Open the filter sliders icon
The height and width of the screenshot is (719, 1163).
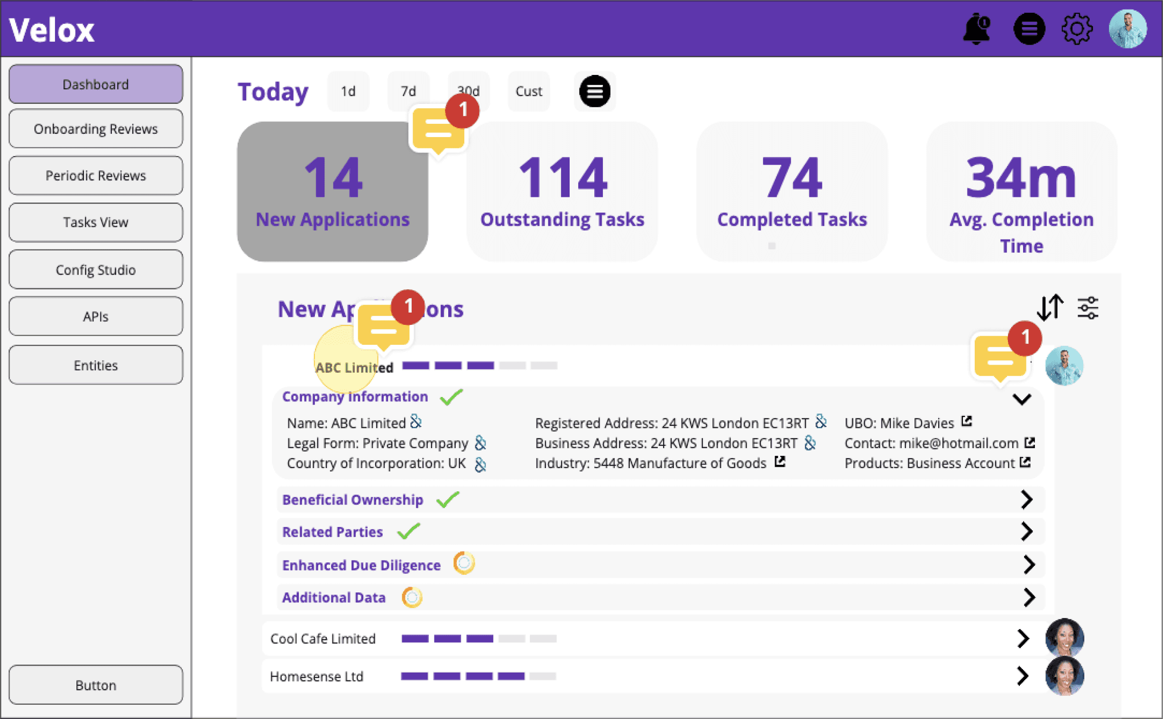1088,308
